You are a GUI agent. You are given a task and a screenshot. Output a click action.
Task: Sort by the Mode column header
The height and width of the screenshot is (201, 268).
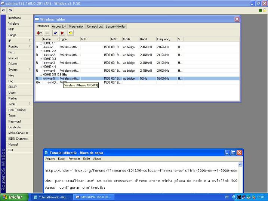coord(130,39)
